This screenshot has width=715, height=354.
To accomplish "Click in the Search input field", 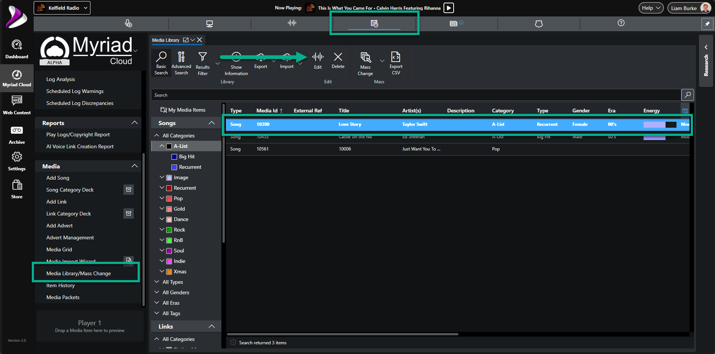I will [416, 95].
